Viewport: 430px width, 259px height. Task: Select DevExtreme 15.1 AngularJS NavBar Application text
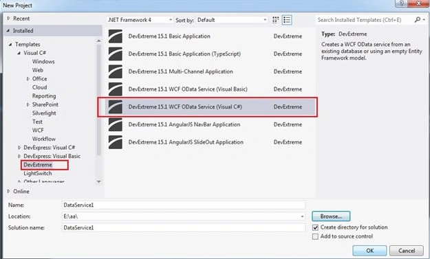(184, 124)
